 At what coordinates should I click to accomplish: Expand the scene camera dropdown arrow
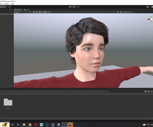click(x=123, y=12)
